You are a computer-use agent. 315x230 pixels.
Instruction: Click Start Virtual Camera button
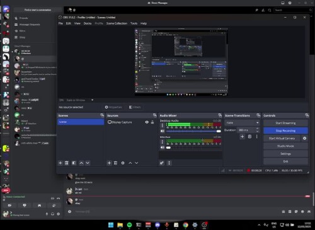click(x=282, y=138)
